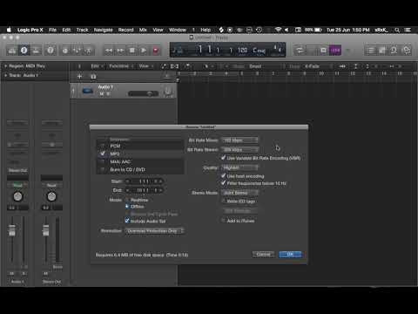This screenshot has height=314, width=418.
Task: Toggle the Inspector button in control bar
Action: click(24, 51)
